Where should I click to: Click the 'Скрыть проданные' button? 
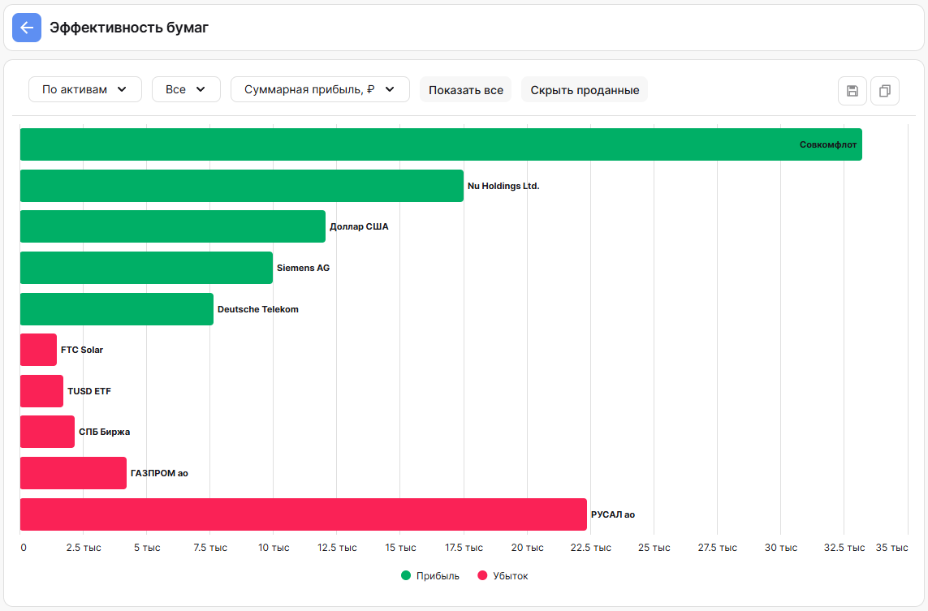[585, 90]
